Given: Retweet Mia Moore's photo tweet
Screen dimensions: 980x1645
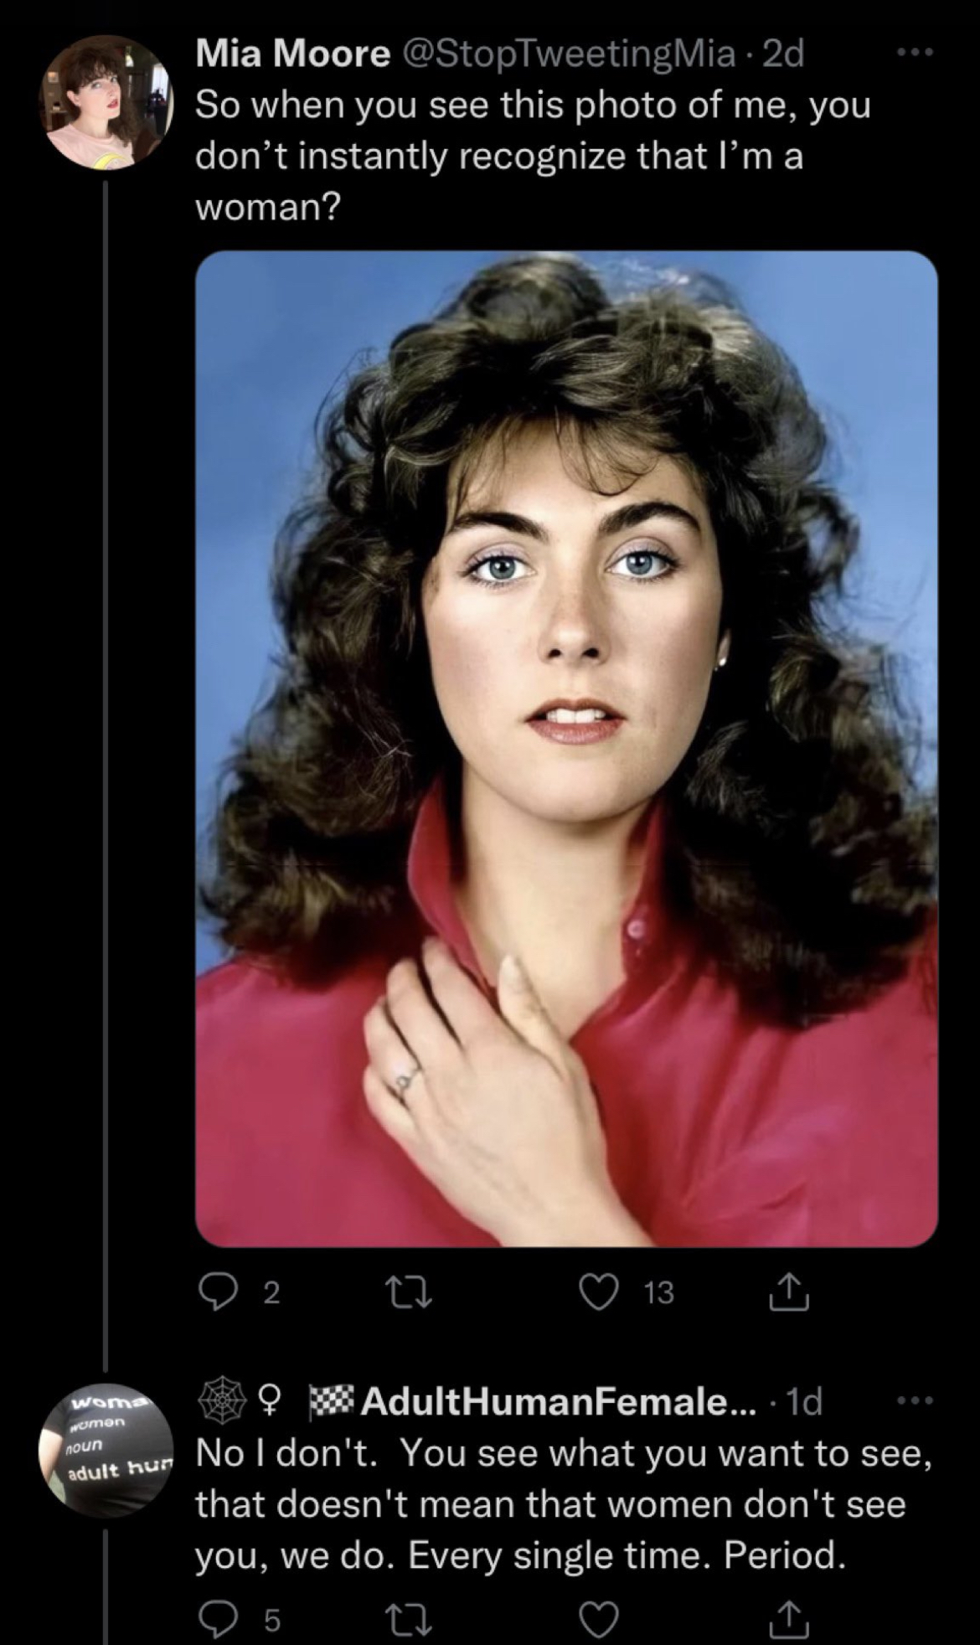Looking at the screenshot, I should tap(407, 1292).
